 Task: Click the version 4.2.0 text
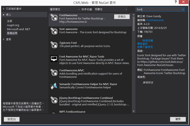[x=146, y=24]
